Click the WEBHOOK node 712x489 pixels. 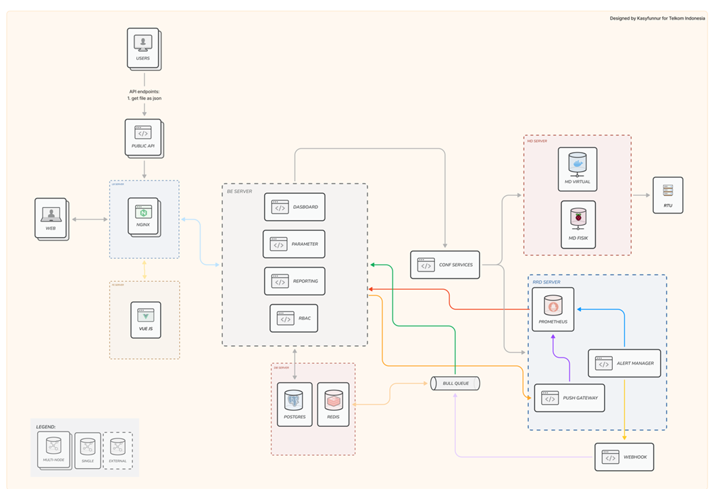(625, 457)
